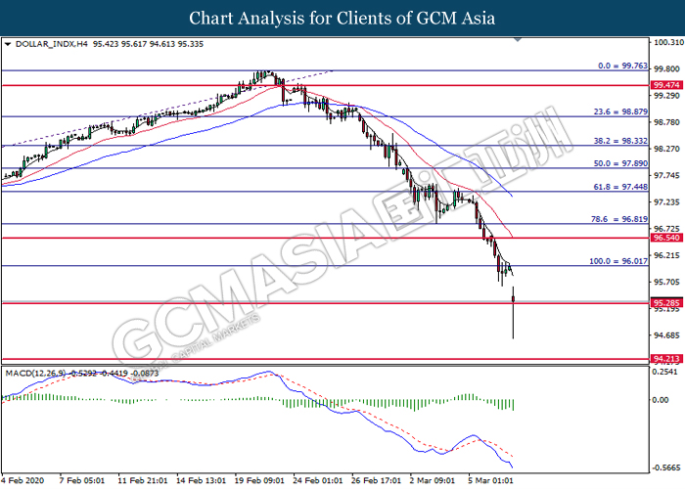Click the 4 Feb 2020 date label
Image resolution: width=685 pixels, height=489 pixels.
(x=23, y=480)
